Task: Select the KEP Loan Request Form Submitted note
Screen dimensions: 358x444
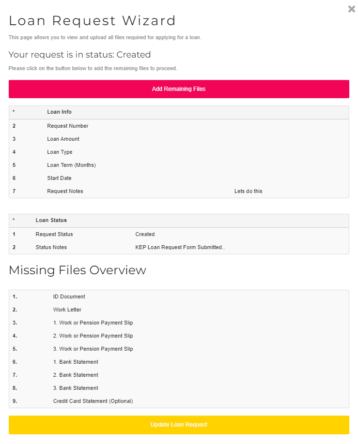Action: [x=180, y=247]
